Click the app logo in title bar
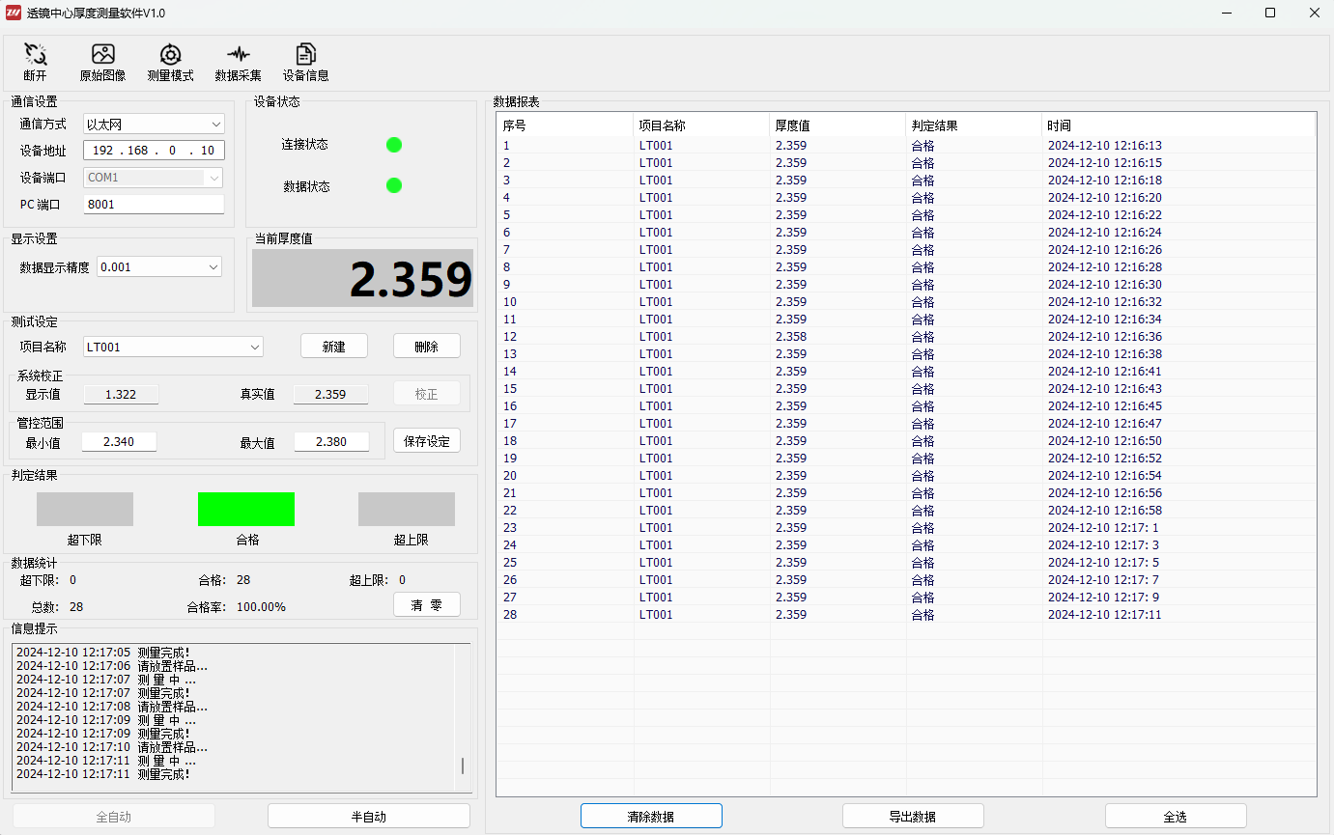 (14, 13)
